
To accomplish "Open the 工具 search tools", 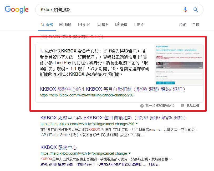I will click(196, 25).
